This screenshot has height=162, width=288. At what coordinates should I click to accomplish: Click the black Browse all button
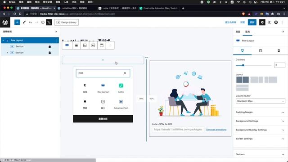pos(103,119)
